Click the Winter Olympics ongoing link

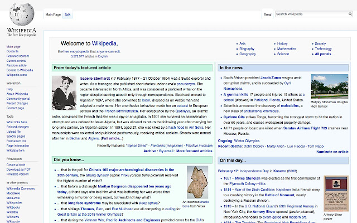[247, 141]
